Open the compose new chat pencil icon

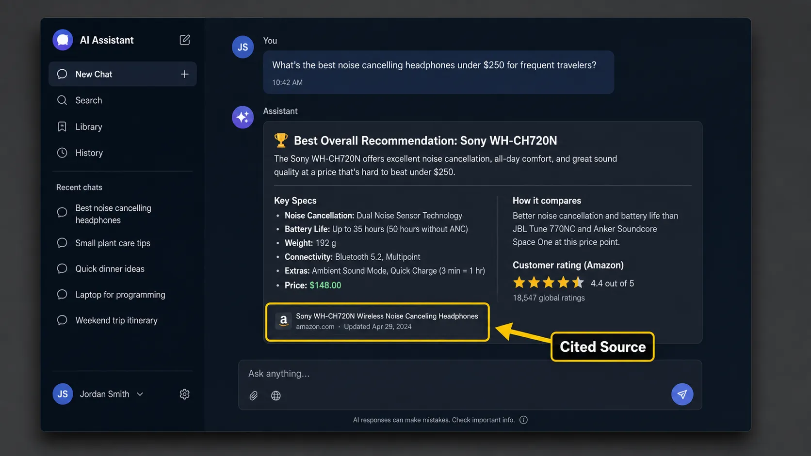pyautogui.click(x=185, y=40)
